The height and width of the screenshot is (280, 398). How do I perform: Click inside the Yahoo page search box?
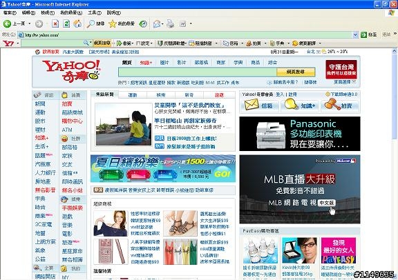point(198,72)
